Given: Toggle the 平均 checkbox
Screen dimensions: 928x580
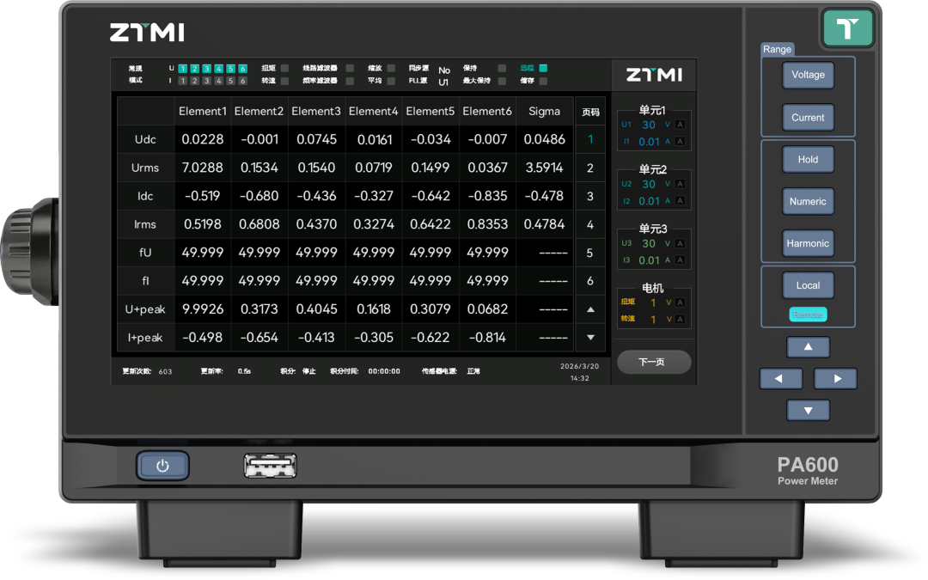Looking at the screenshot, I should [x=391, y=81].
